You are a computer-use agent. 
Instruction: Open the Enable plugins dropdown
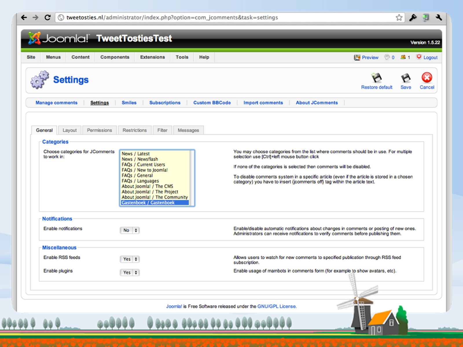(130, 272)
